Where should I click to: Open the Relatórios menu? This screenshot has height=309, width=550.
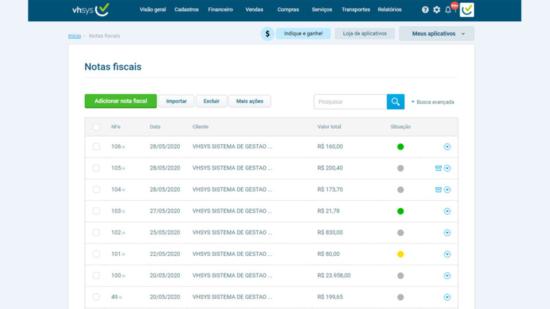click(x=390, y=10)
